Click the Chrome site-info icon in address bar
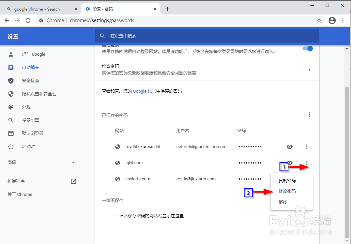The width and height of the screenshot is (351, 244). point(41,20)
